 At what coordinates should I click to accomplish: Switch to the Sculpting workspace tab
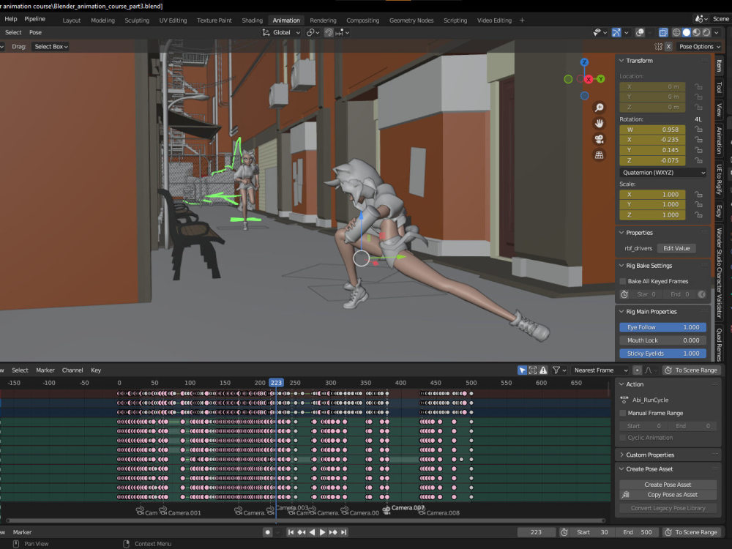137,20
